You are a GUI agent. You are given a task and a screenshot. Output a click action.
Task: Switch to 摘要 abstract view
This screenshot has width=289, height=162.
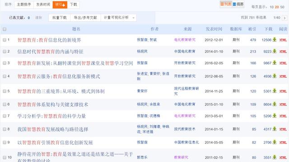coord(238,4)
